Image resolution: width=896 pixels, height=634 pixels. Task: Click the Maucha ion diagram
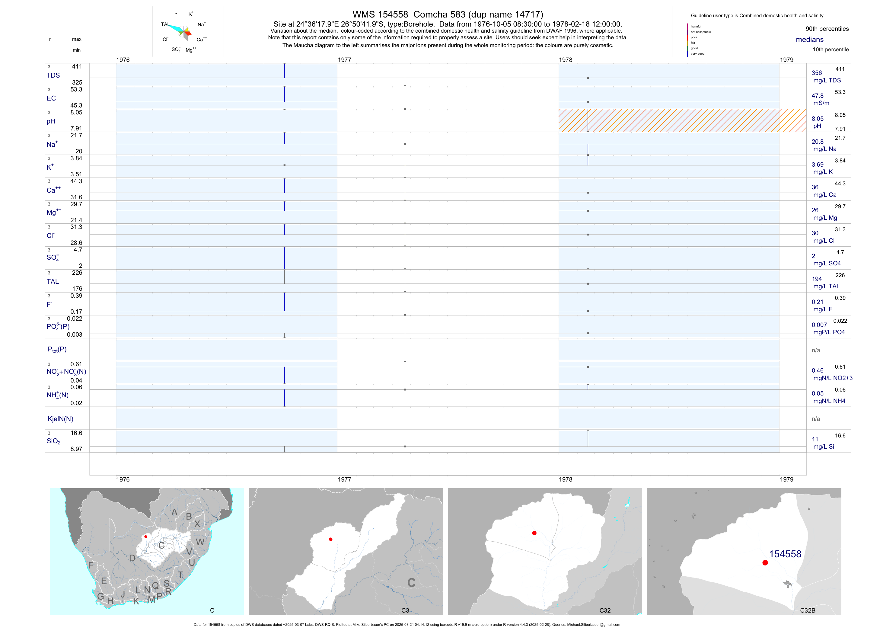pyautogui.click(x=184, y=32)
